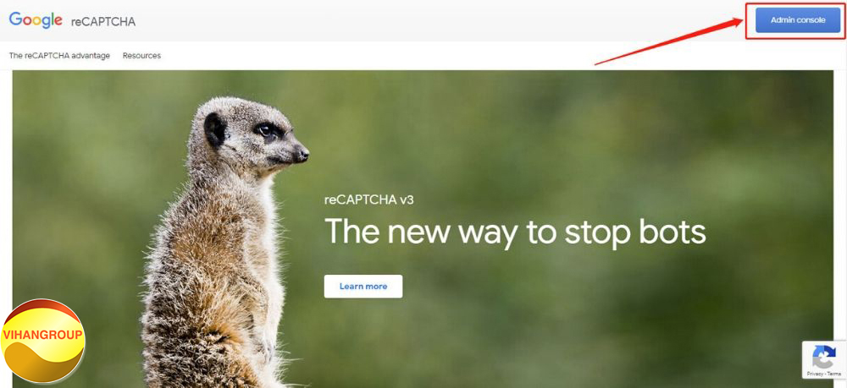
Task: Click the meerkat in the hero image
Action: [x=221, y=243]
